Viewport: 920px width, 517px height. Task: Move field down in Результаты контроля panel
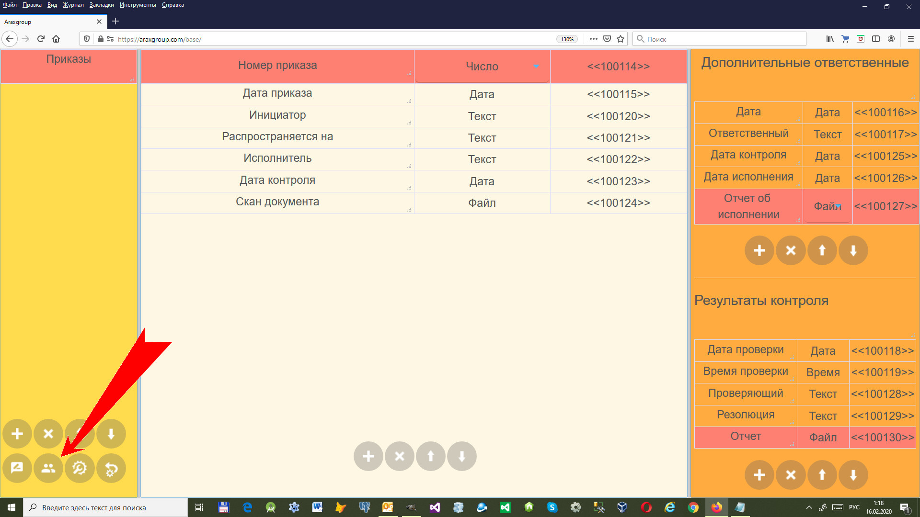point(853,475)
